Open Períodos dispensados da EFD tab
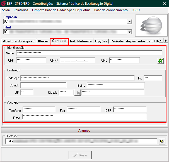This screenshot has height=162, width=169. tap(134, 41)
